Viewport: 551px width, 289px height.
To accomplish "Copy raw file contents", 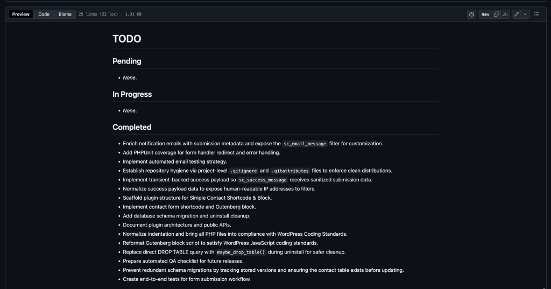I will point(496,15).
